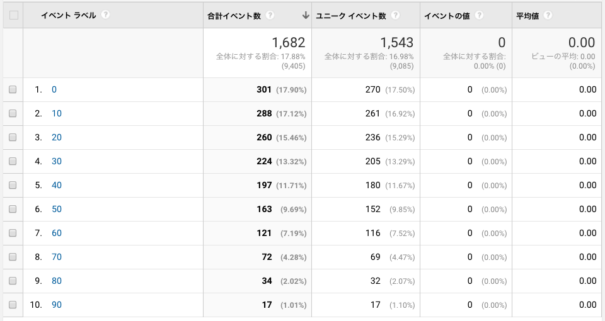The image size is (605, 321).
Task: Click help icon next to 平均値
Action: pos(548,15)
